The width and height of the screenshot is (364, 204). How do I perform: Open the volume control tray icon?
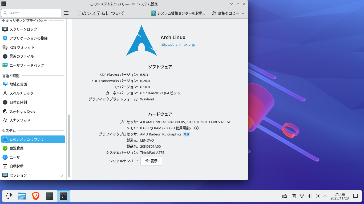[310, 196]
